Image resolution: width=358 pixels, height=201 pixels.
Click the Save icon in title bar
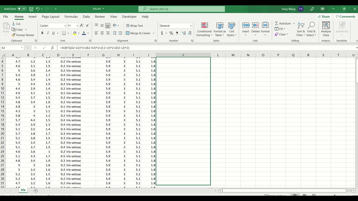[x=31, y=9]
